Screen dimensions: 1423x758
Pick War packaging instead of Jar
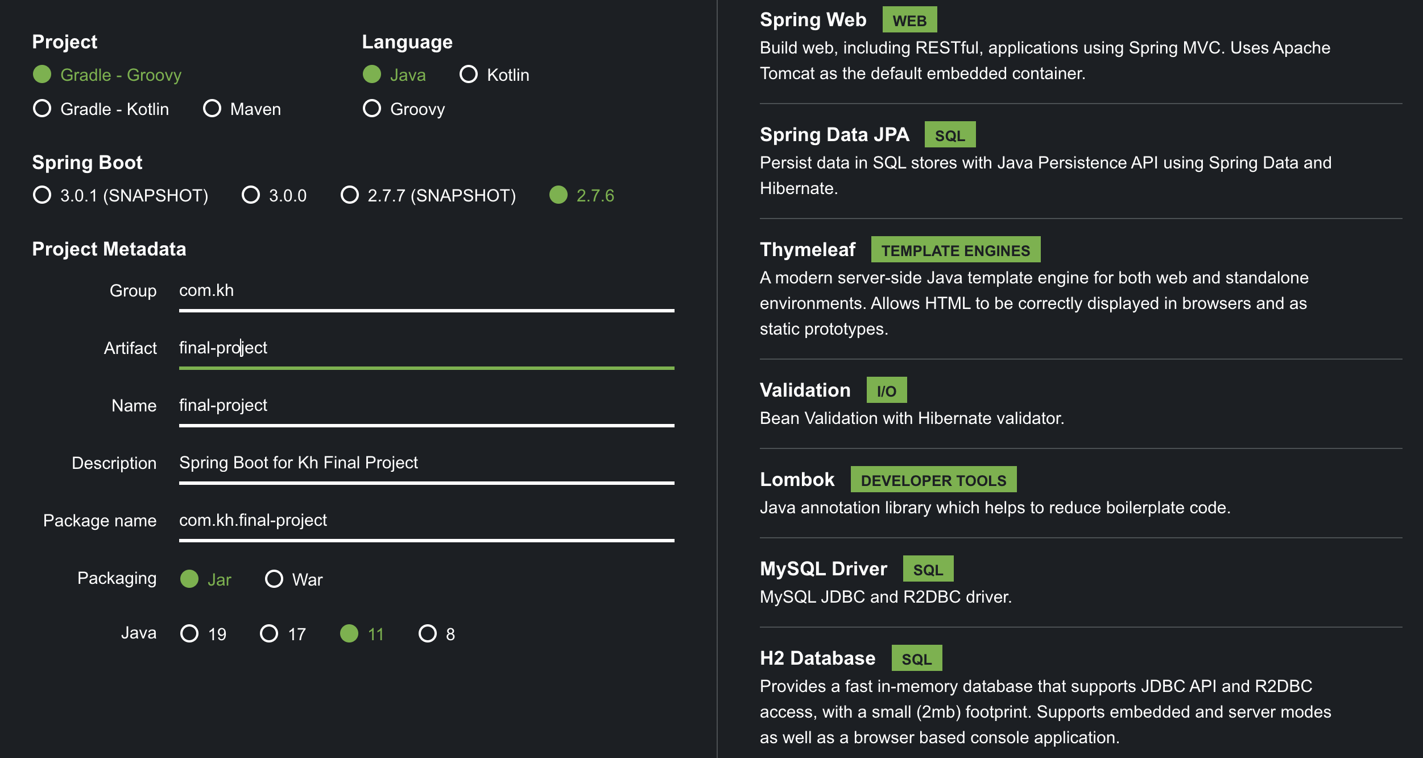274,579
